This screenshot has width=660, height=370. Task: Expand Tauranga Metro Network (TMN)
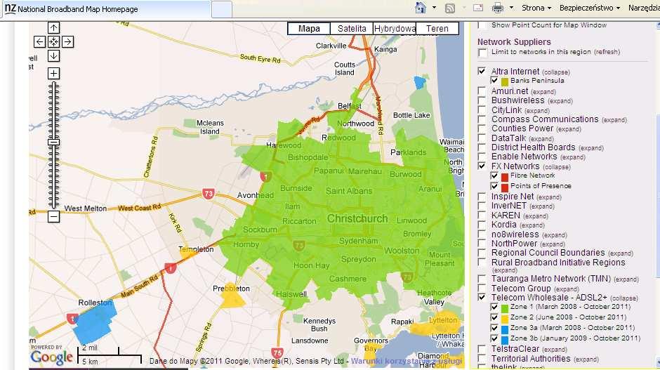[x=626, y=279]
